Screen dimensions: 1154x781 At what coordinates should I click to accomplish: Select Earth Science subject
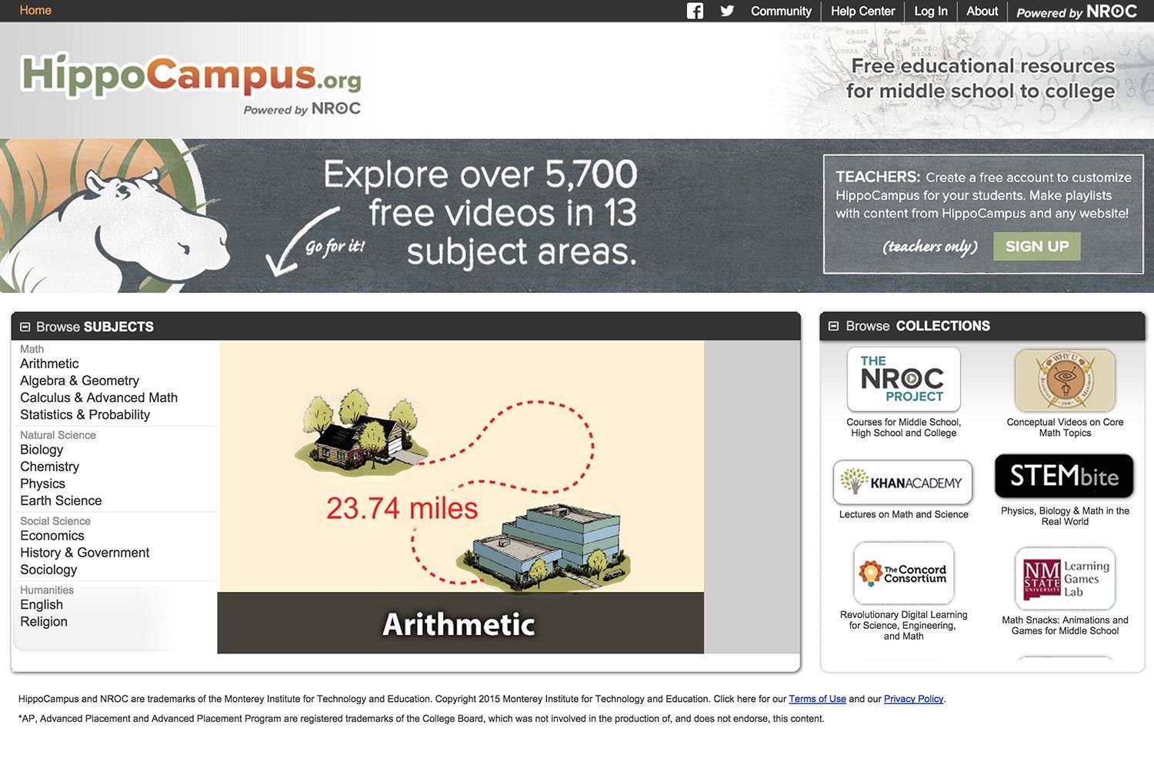pyautogui.click(x=61, y=500)
